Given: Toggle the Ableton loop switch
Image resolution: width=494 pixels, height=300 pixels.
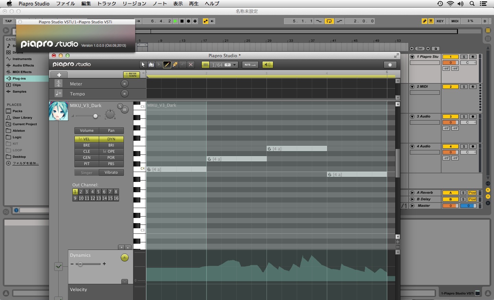Looking at the screenshot, I should pyautogui.click(x=329, y=21).
